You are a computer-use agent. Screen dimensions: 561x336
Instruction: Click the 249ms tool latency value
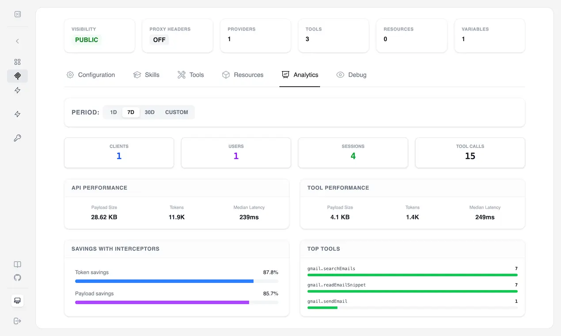485,217
